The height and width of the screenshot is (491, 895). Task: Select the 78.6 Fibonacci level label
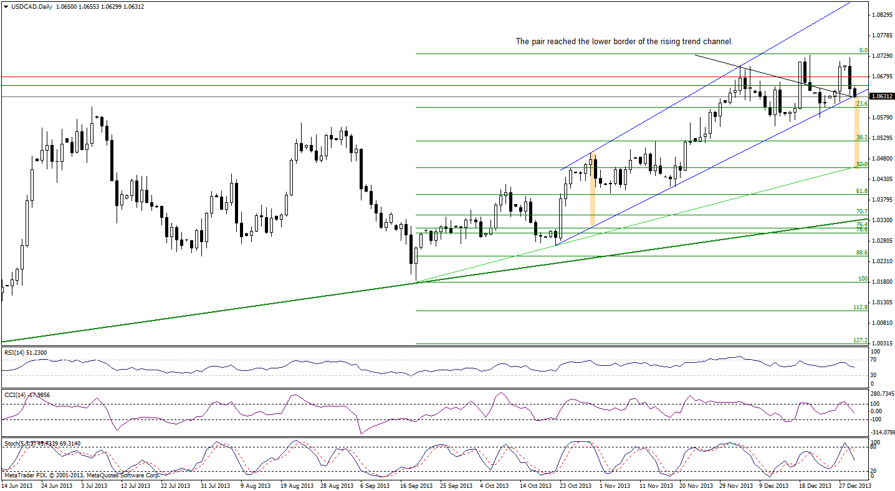pyautogui.click(x=862, y=230)
